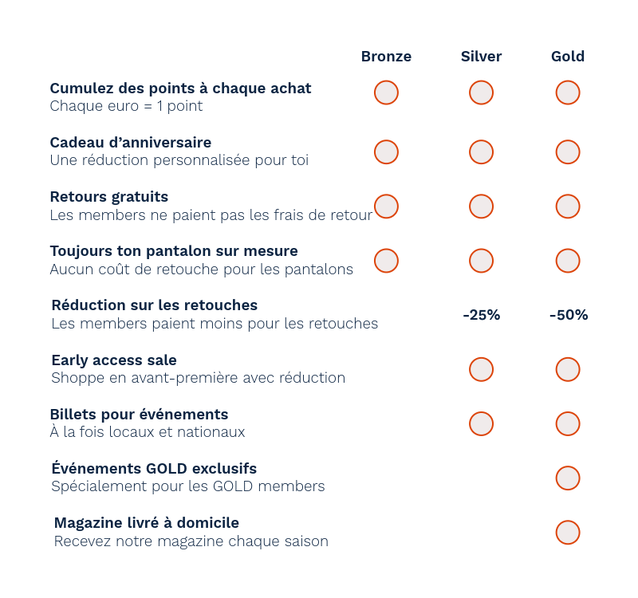Click Silver circle for Cadeau d'anniversaire
The height and width of the screenshot is (598, 638).
[x=481, y=151]
